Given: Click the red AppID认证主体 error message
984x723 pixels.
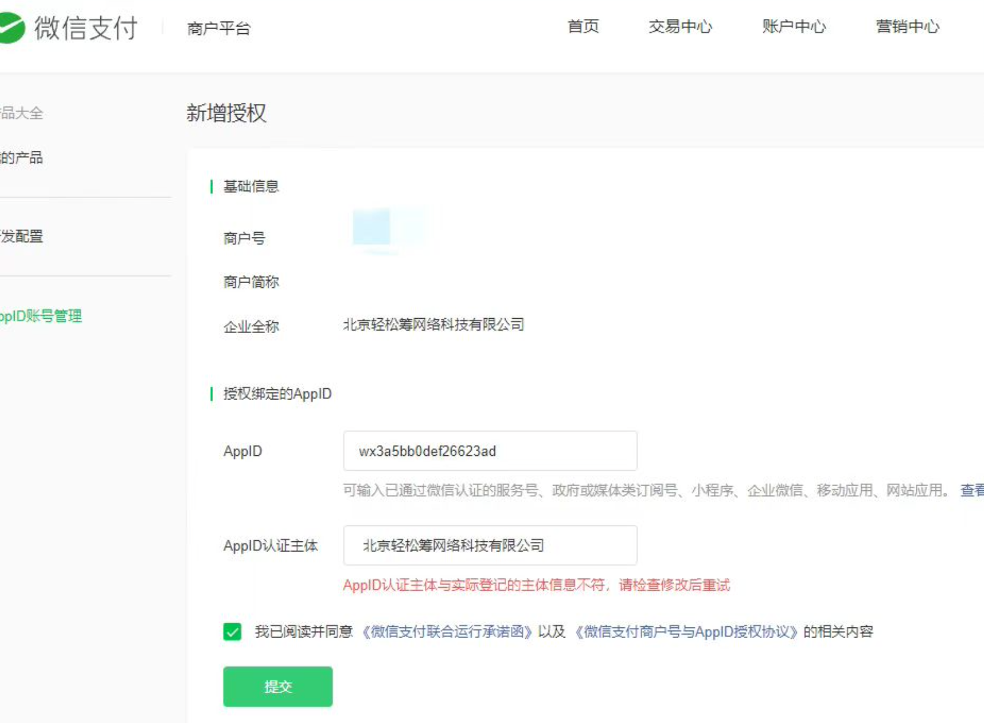Looking at the screenshot, I should click(537, 585).
